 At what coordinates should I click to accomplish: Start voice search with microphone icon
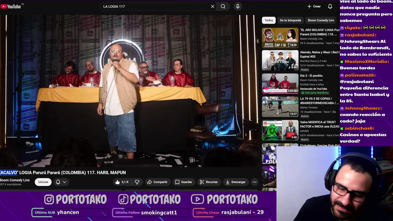point(238,6)
